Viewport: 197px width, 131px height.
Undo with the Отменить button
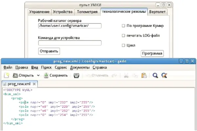click(x=97, y=76)
